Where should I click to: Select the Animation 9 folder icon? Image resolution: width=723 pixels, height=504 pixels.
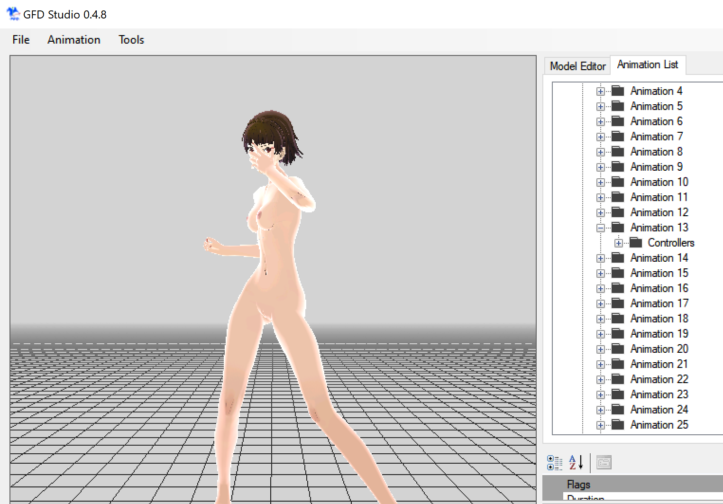(618, 166)
